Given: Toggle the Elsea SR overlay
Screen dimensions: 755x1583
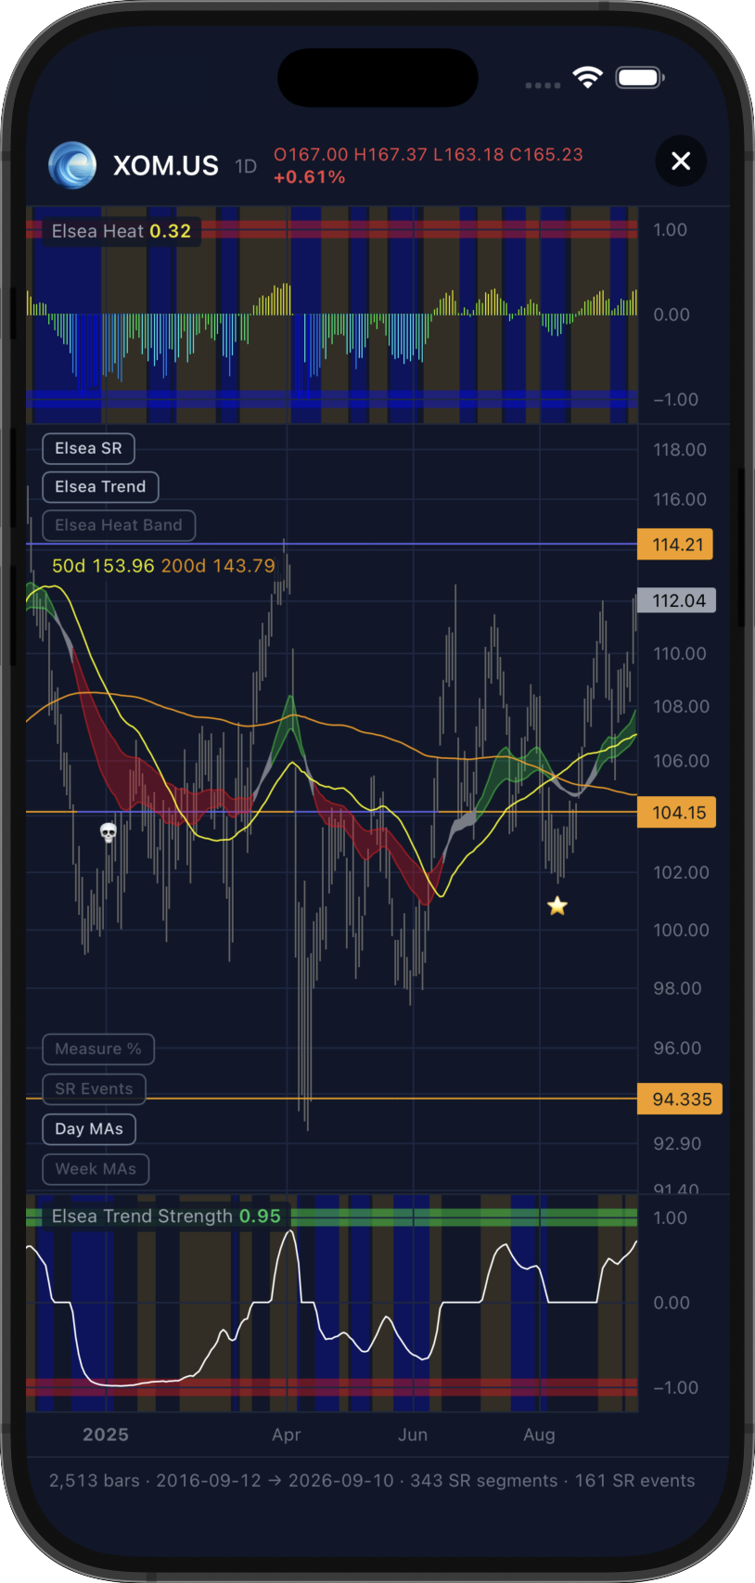Looking at the screenshot, I should click(88, 448).
